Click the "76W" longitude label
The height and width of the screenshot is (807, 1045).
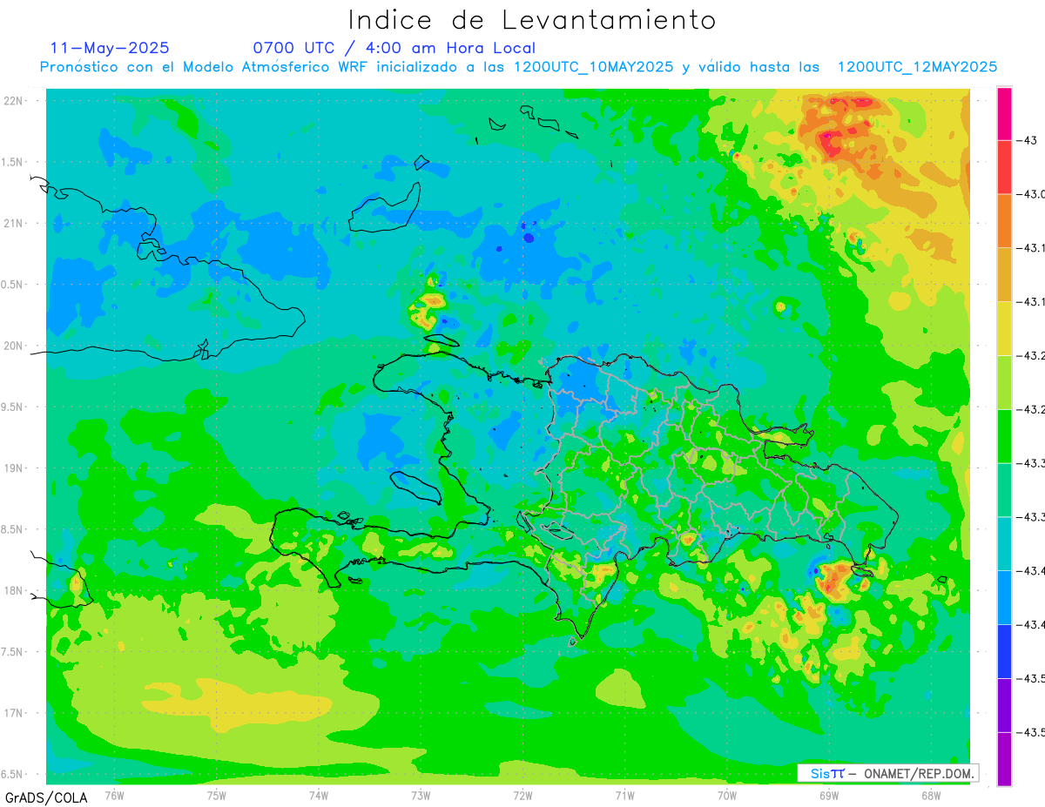(x=114, y=795)
